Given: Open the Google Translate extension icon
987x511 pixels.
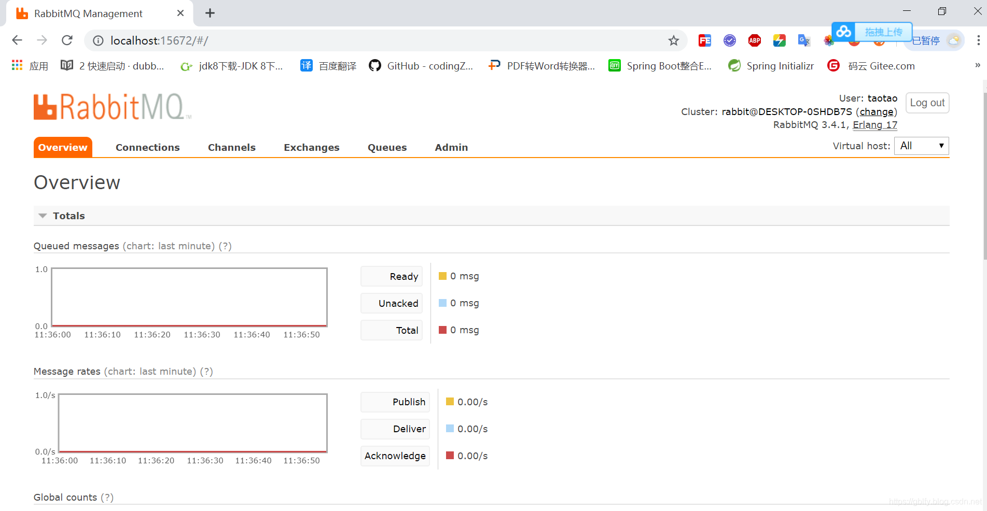Looking at the screenshot, I should [804, 40].
